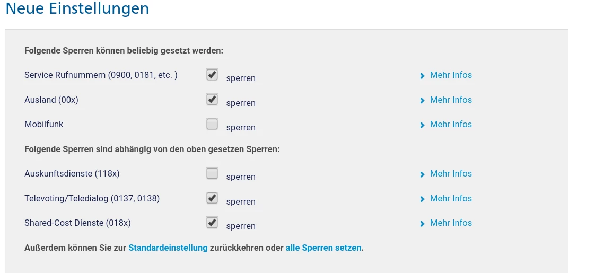Uncheck the Service Rufnummern sperren checkbox
The height and width of the screenshot is (273, 595).
coord(212,75)
